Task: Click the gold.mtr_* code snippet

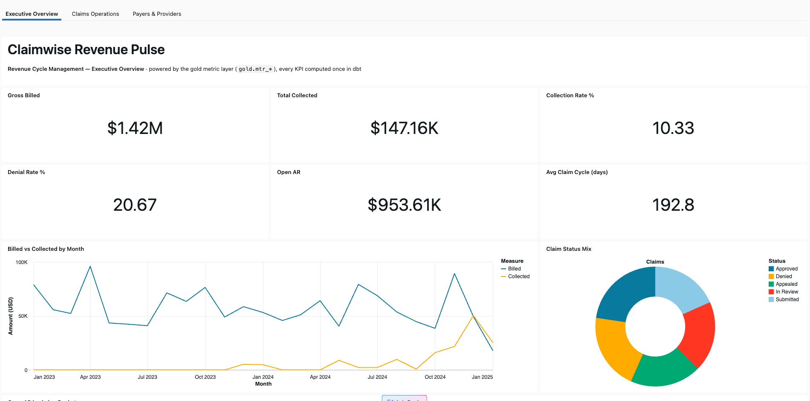Action: click(x=255, y=69)
